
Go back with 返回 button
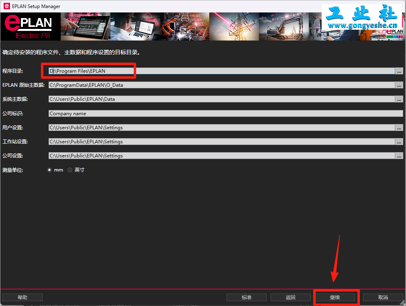pyautogui.click(x=290, y=298)
